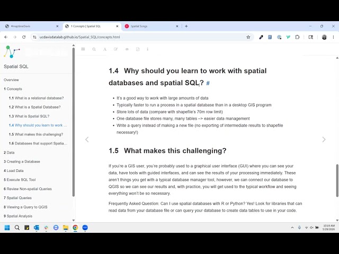339x254 pixels.
Task: Click the sidebar scroll-down arrow
Action: click(74, 220)
